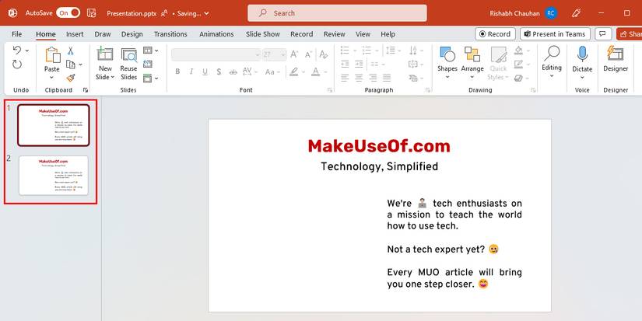Toggle Bold formatting
Screen dimensions: 642x321
177,72
